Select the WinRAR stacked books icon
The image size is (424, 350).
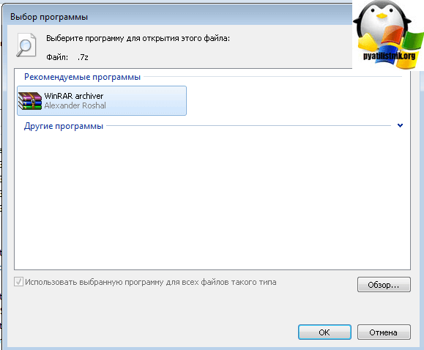[30, 100]
